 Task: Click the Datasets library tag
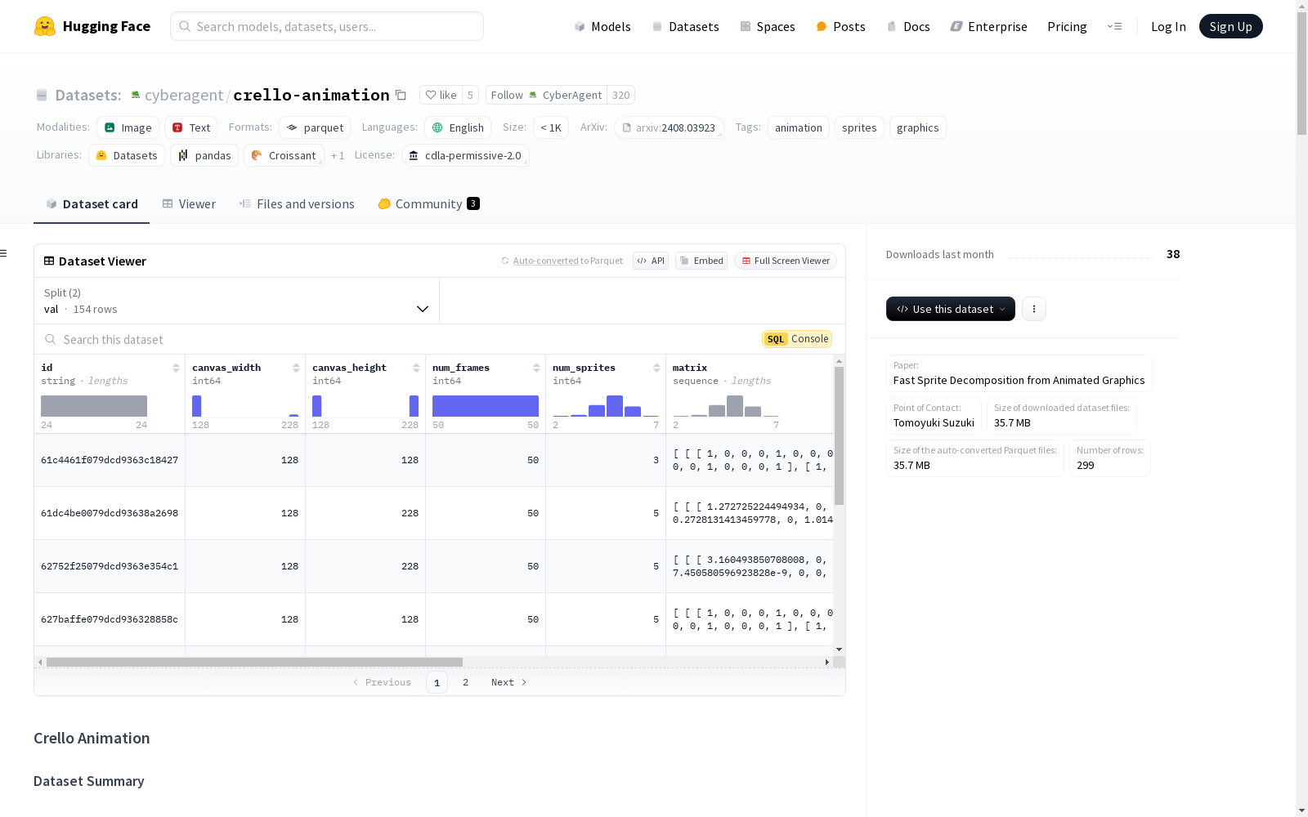tap(127, 155)
